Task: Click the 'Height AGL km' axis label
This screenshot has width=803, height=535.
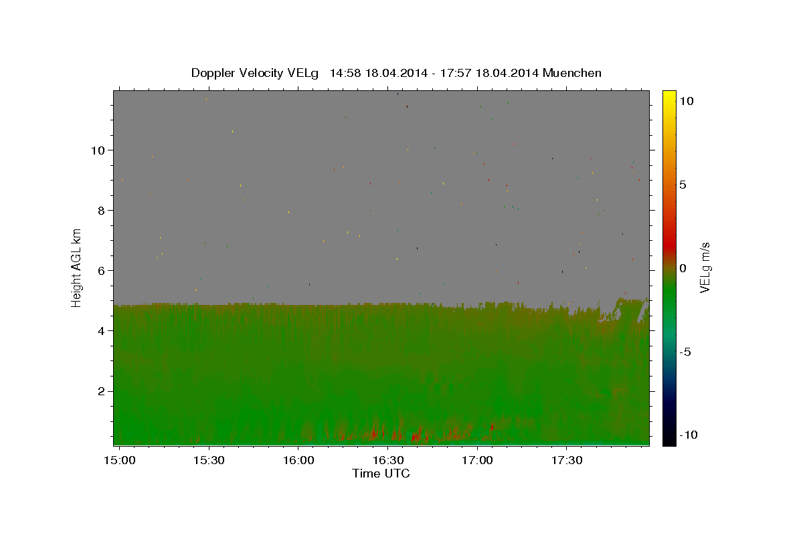Action: click(77, 268)
